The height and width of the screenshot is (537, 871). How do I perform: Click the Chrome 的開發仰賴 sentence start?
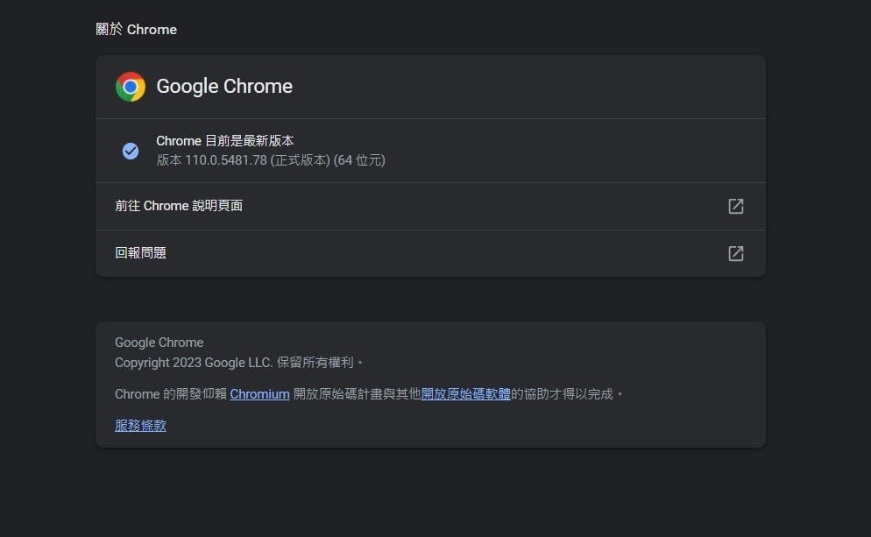(170, 394)
